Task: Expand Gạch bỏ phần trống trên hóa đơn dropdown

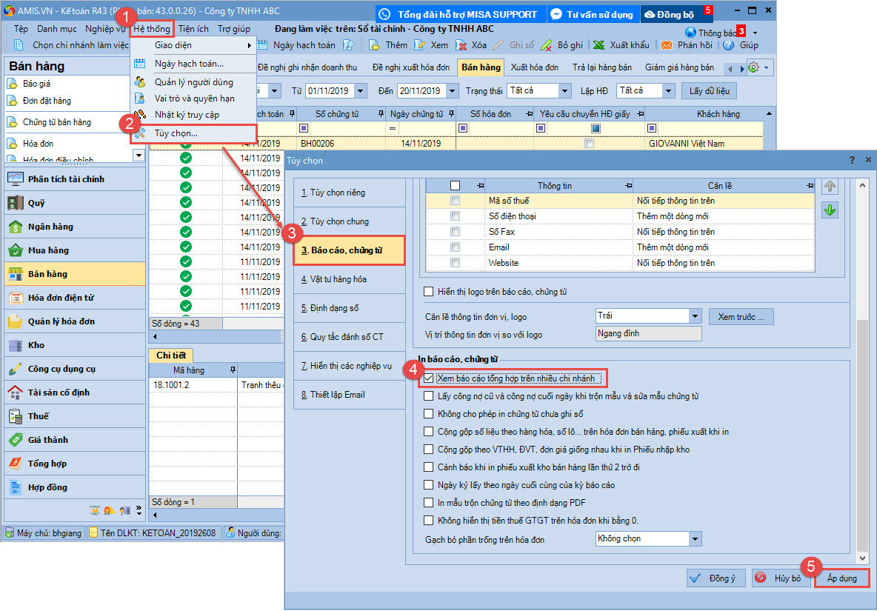Action: click(x=694, y=539)
